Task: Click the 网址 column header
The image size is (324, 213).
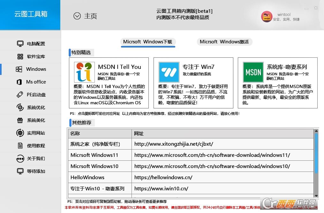Action: (222, 134)
